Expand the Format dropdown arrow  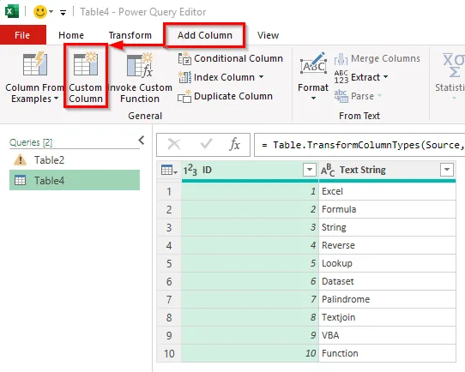click(313, 98)
